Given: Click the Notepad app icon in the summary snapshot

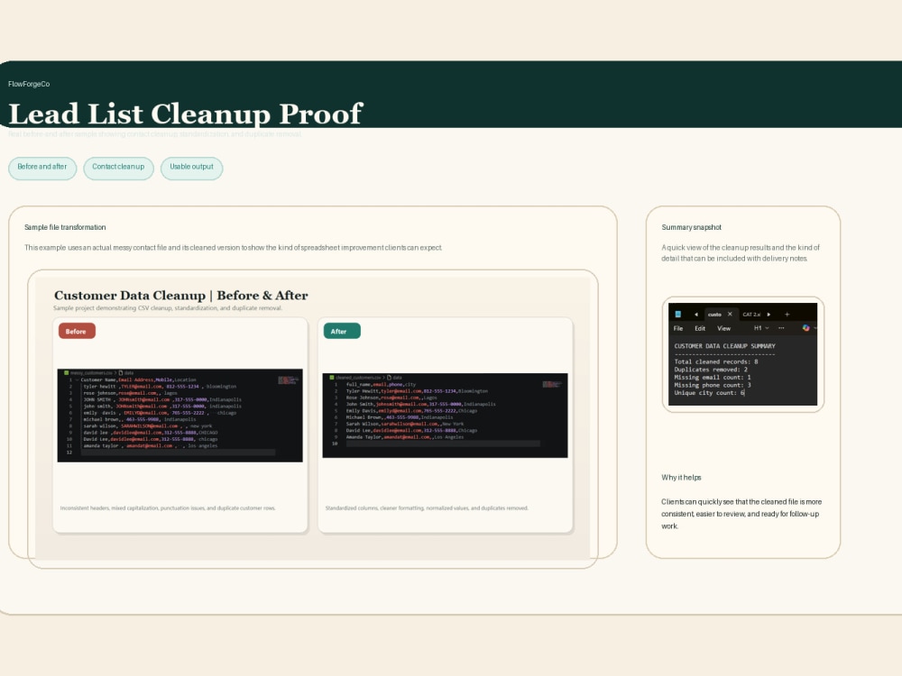Looking at the screenshot, I should tap(678, 315).
